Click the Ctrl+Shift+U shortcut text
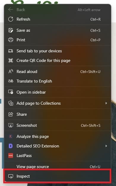This screenshot has height=186, width=116. tap(90, 72)
